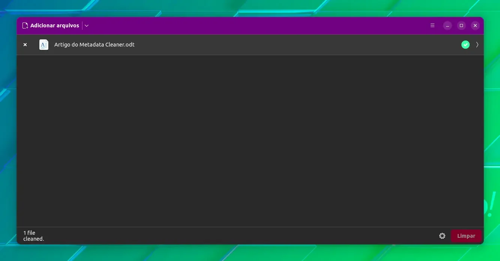The image size is (500, 261).
Task: Click the "1 file cleaned." status message
Action: pyautogui.click(x=34, y=236)
